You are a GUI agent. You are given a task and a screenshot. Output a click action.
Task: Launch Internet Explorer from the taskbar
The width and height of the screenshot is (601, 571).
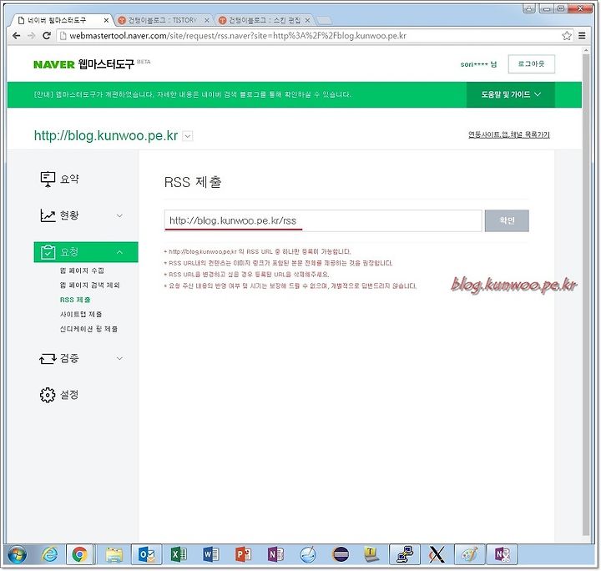(x=50, y=554)
